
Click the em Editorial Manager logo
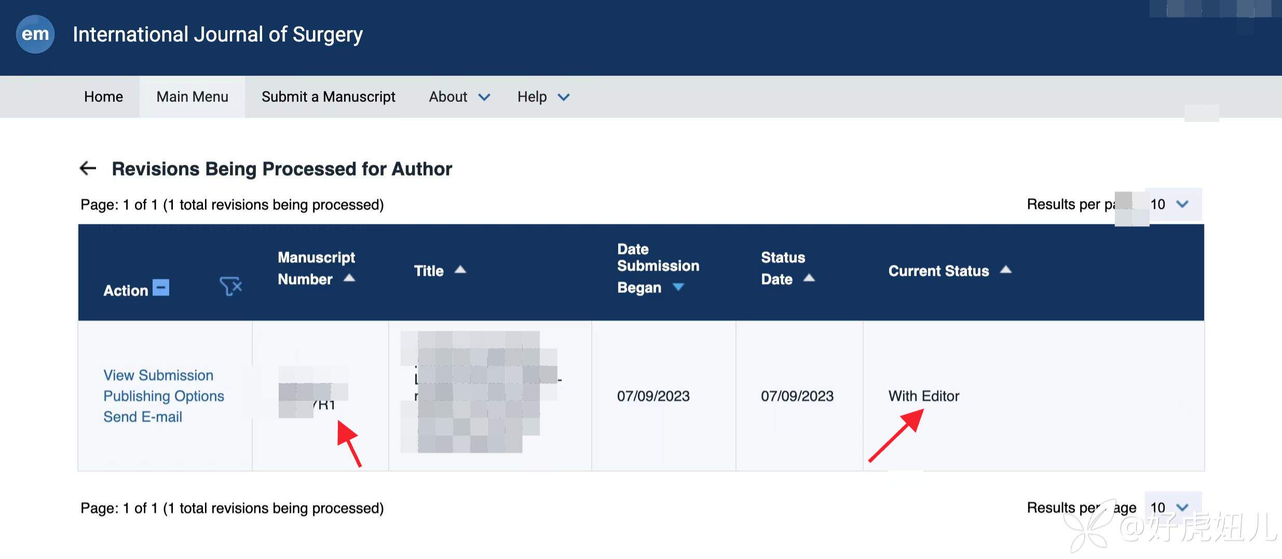pyautogui.click(x=35, y=34)
